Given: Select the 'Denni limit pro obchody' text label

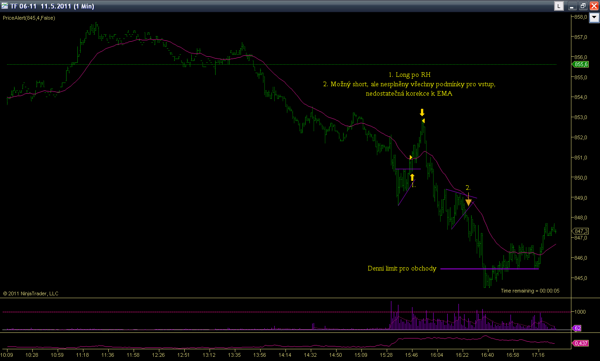Looking at the screenshot, I should coord(402,269).
